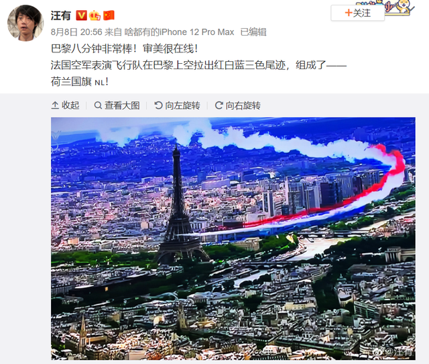Open 查看大图 to view the full image
This screenshot has width=429, height=364.
[x=117, y=105]
